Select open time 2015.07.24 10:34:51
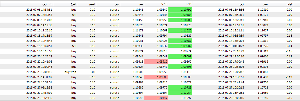300x101 pixels. pyautogui.click(x=39, y=82)
